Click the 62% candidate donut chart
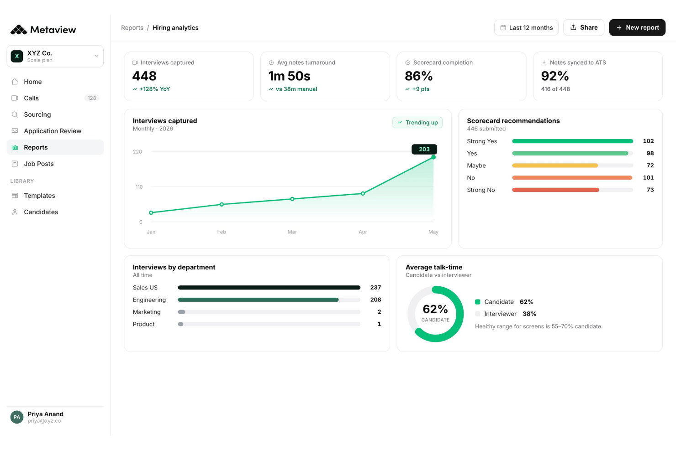Viewport: 676px width, 450px height. [436, 314]
